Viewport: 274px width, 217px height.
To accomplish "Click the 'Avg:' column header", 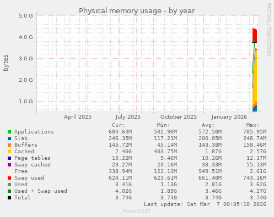I will pyautogui.click(x=208, y=125).
